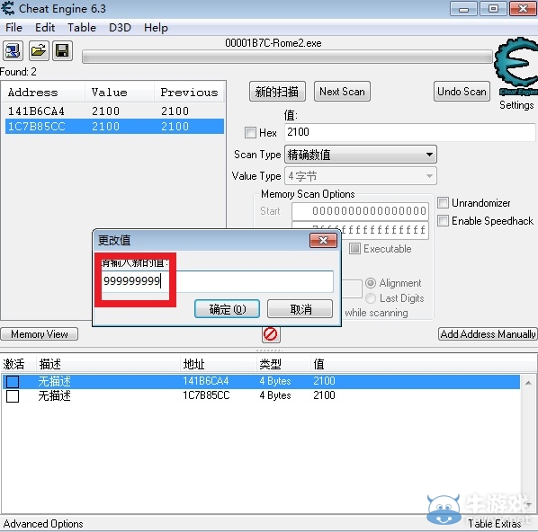Click the Address column header
The image size is (538, 532).
[x=43, y=92]
